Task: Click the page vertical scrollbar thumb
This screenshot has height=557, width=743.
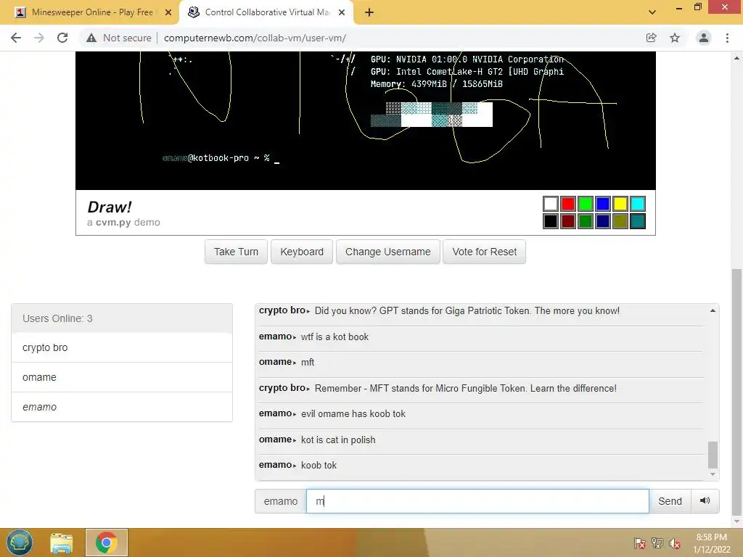Action: [737, 391]
